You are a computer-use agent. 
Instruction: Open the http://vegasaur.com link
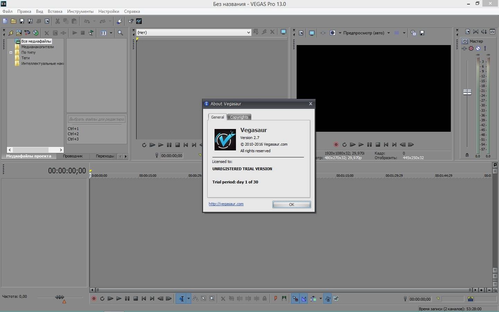(226, 204)
